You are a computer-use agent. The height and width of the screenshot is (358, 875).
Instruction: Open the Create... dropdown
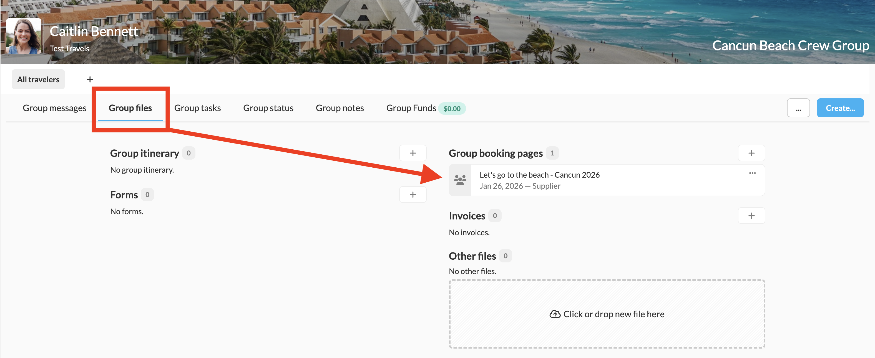pos(840,108)
